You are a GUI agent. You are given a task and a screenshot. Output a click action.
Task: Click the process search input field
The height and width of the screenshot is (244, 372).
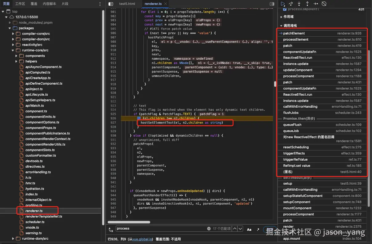[160, 229]
